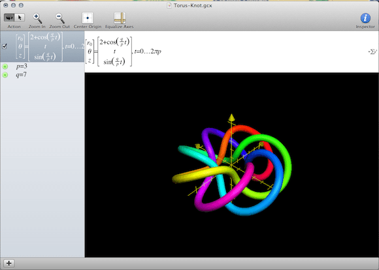Image resolution: width=379 pixels, height=270 pixels.
Task: Select the arrow pointer action tool
Action: point(20,18)
